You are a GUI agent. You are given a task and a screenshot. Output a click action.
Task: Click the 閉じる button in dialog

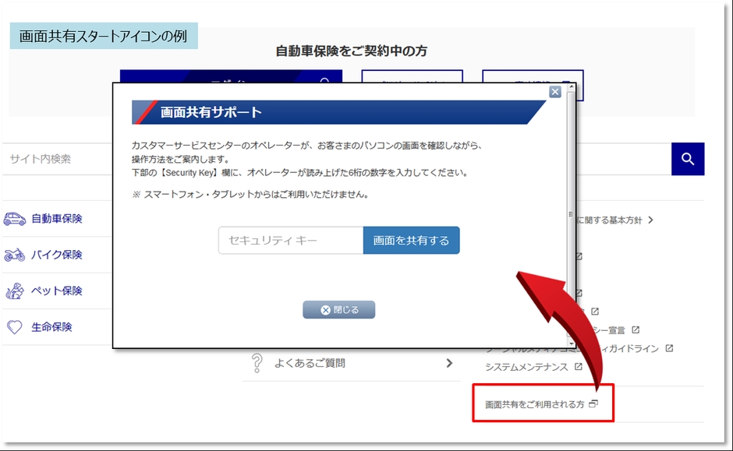pos(339,309)
